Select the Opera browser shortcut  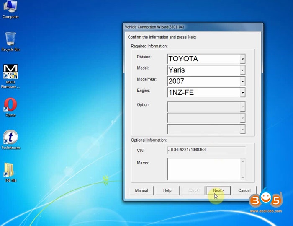pos(10,107)
